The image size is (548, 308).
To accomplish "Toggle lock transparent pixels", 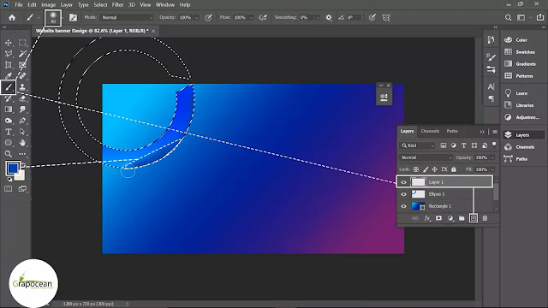I will point(416,169).
